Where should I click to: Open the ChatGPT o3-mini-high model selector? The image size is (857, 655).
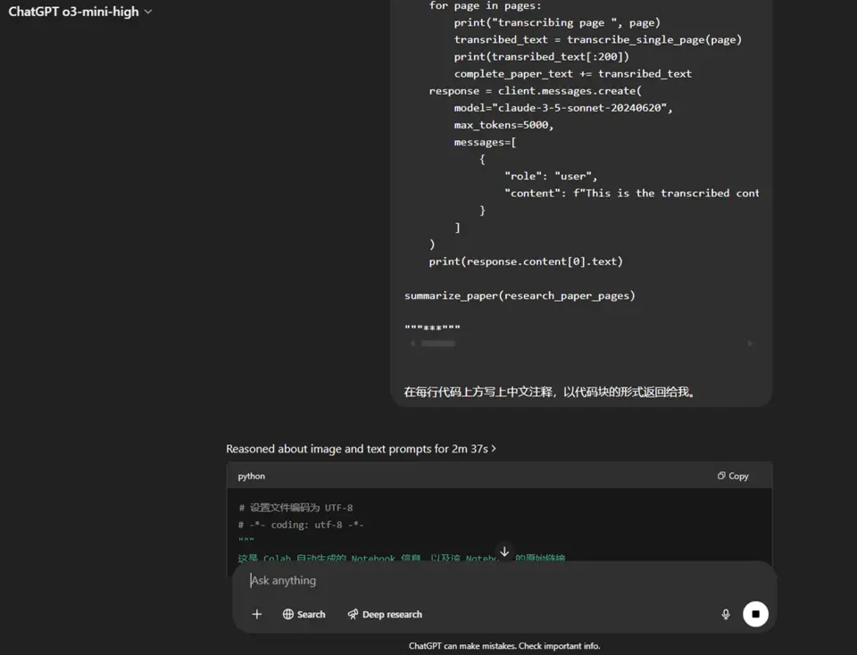79,12
